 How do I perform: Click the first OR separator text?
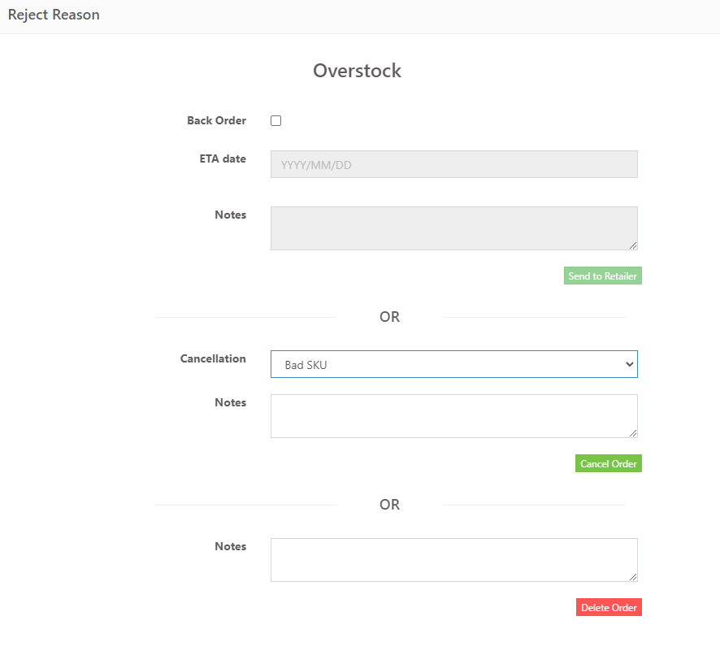[x=389, y=317]
